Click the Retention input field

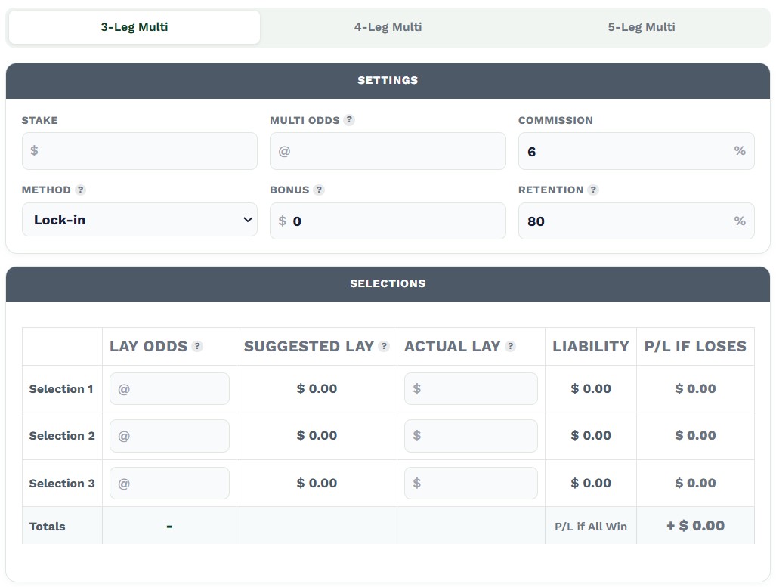(x=636, y=221)
